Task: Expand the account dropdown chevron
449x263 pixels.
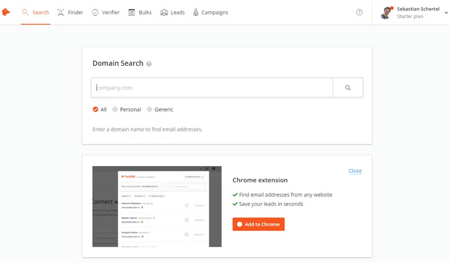Action: (445, 12)
